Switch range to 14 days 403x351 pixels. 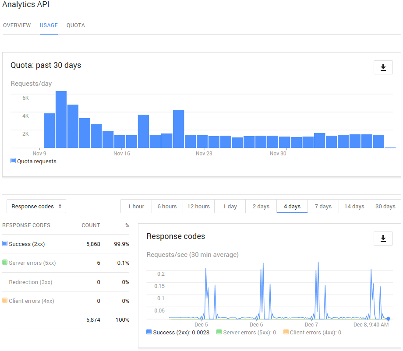tap(354, 206)
